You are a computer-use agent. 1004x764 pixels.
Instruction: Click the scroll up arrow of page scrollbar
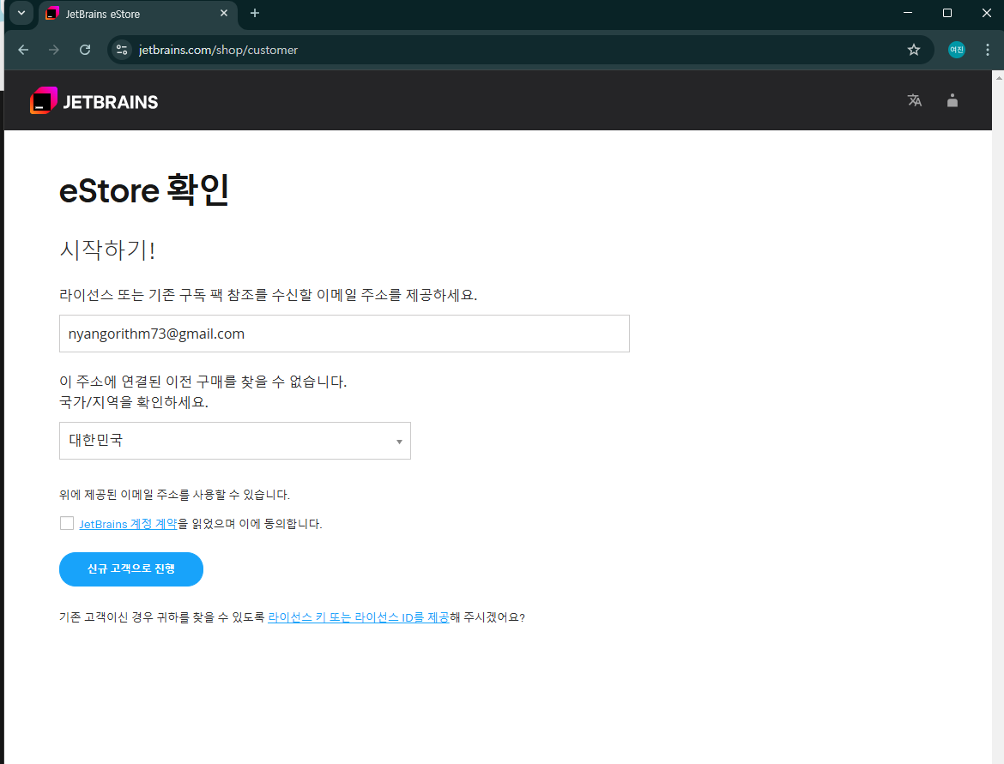coord(998,77)
